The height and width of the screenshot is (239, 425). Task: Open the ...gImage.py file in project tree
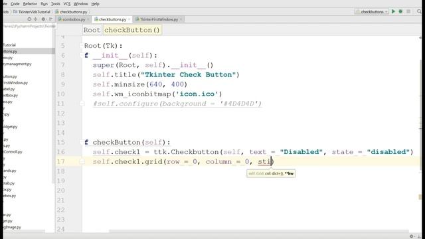click(x=12, y=227)
